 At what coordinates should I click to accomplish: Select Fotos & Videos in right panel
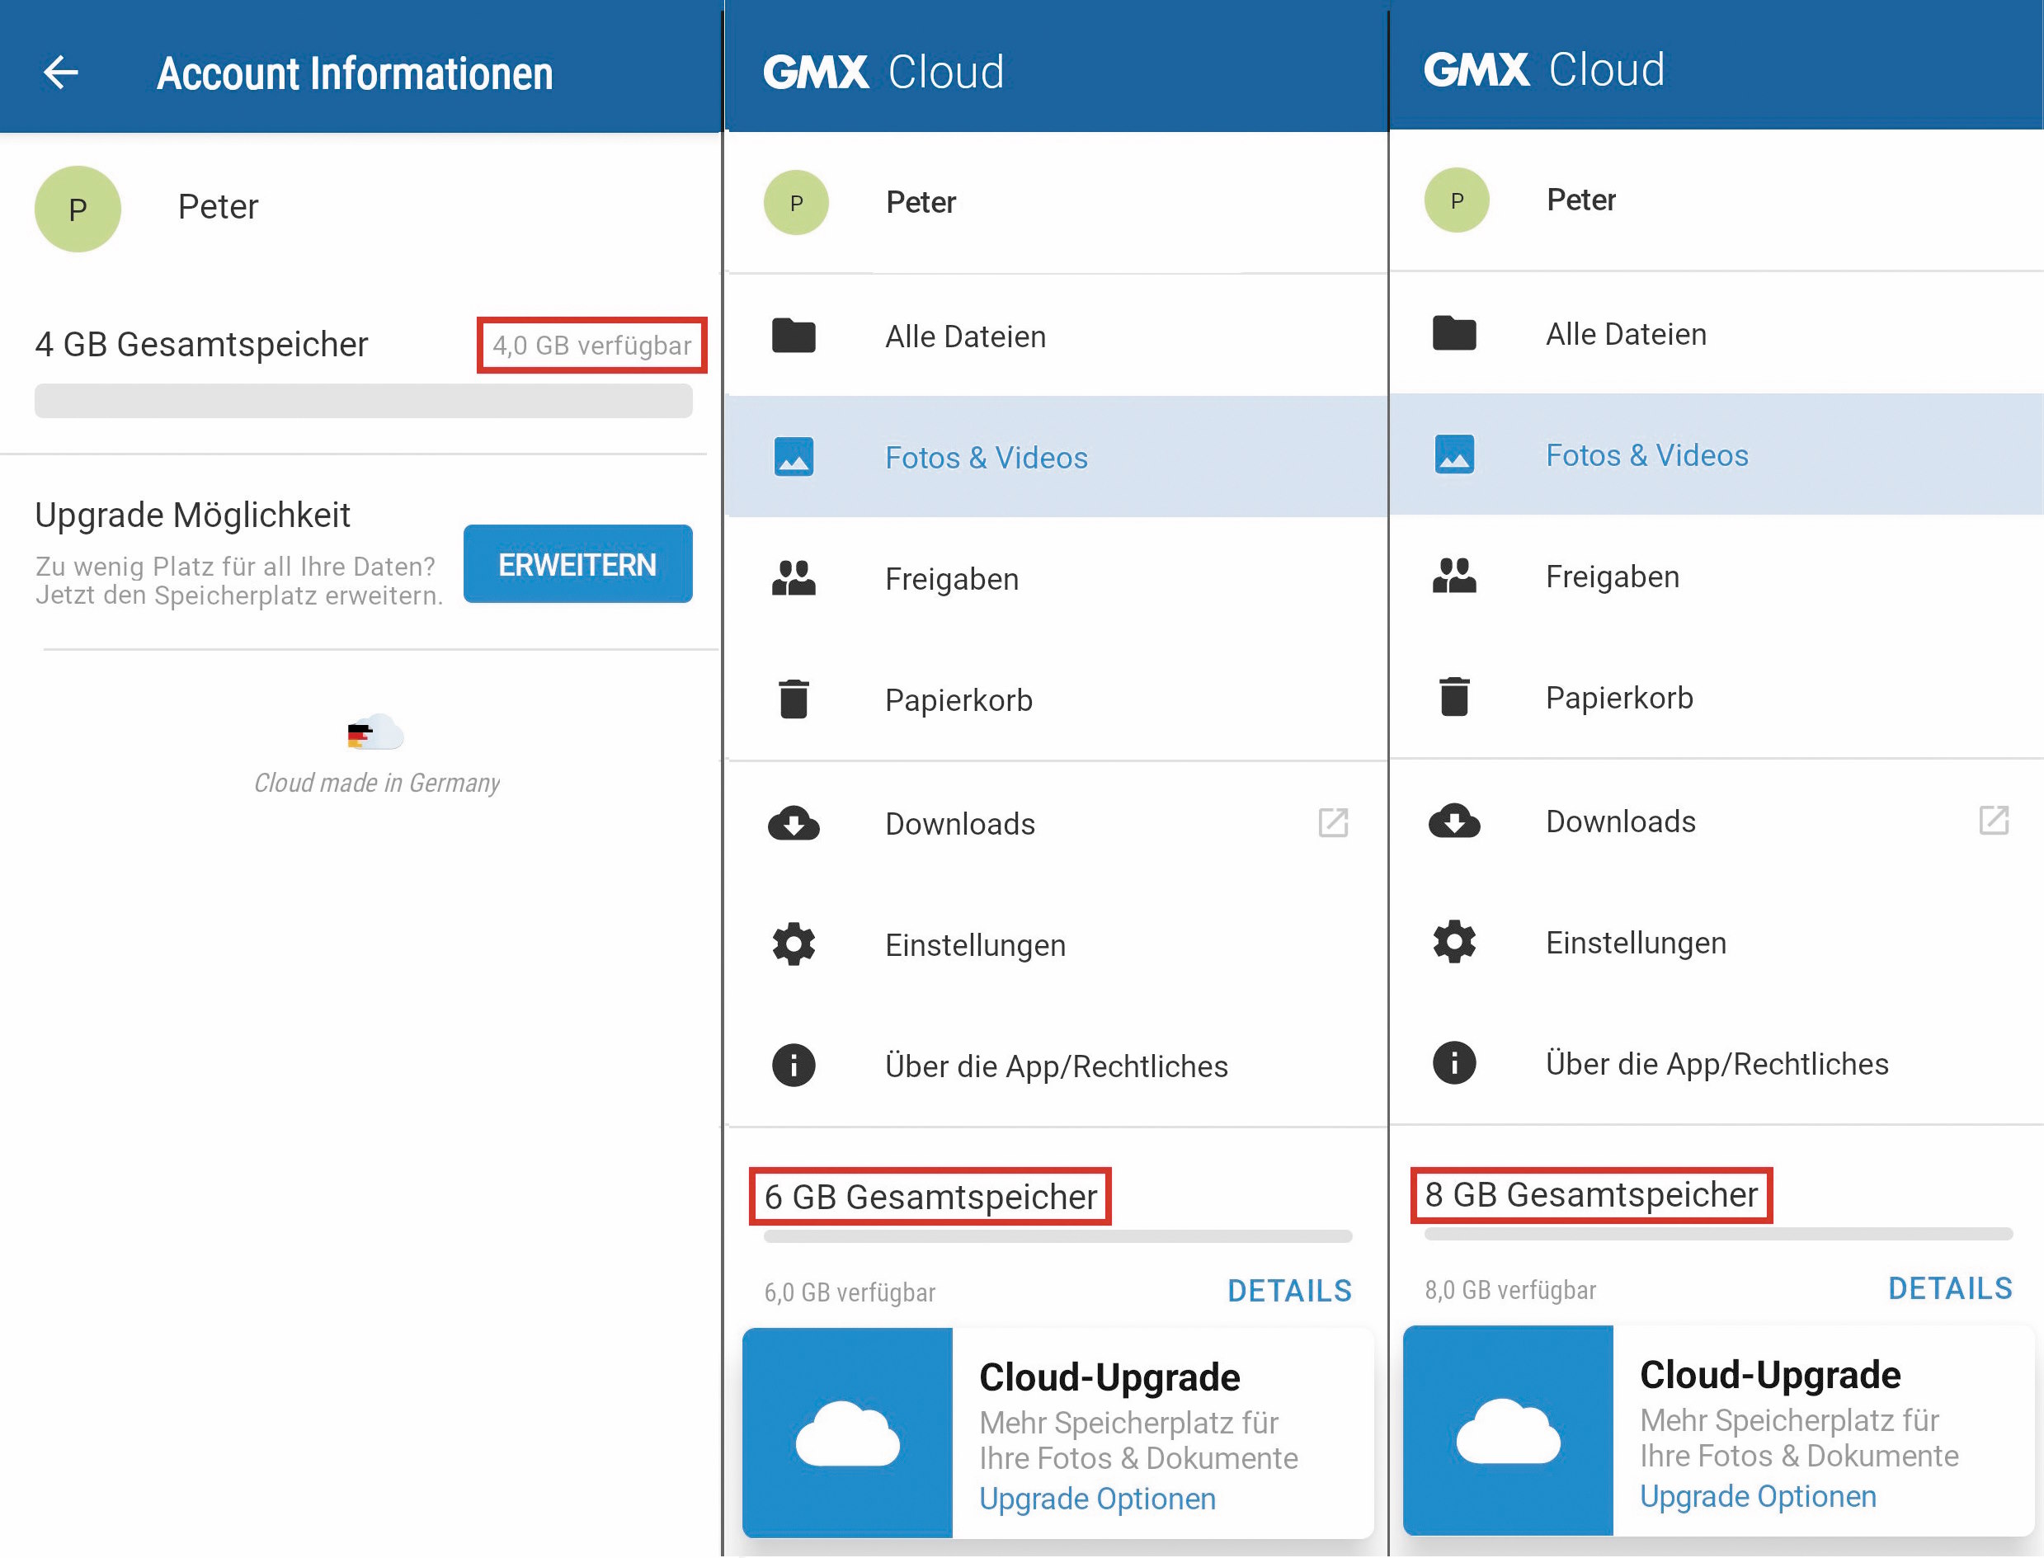1646,455
